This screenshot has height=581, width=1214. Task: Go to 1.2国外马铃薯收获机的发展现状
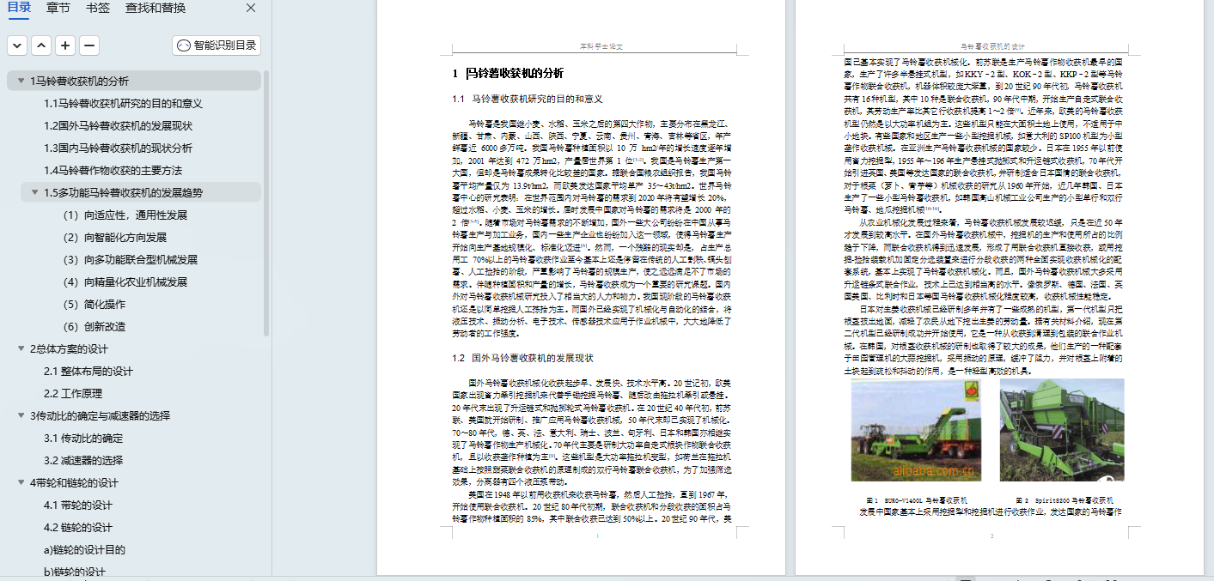[x=119, y=126]
